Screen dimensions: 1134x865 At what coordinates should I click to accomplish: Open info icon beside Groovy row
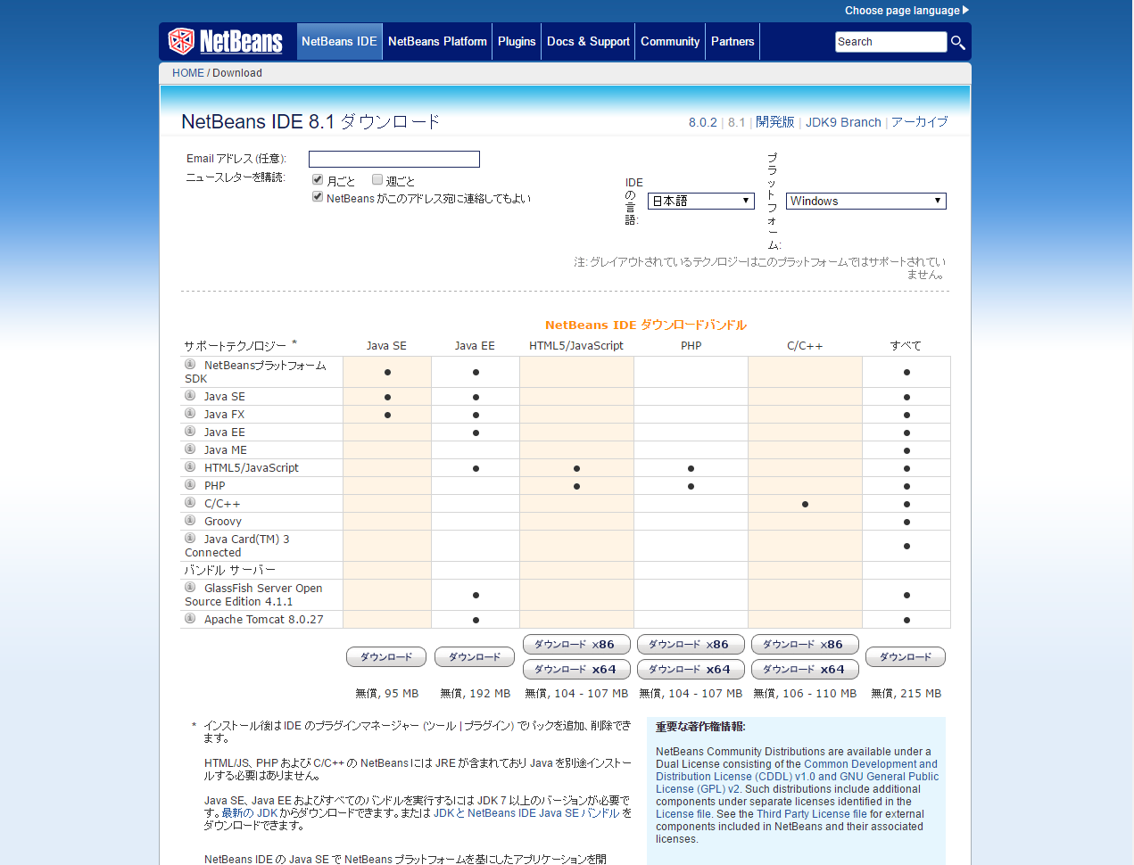(x=190, y=520)
